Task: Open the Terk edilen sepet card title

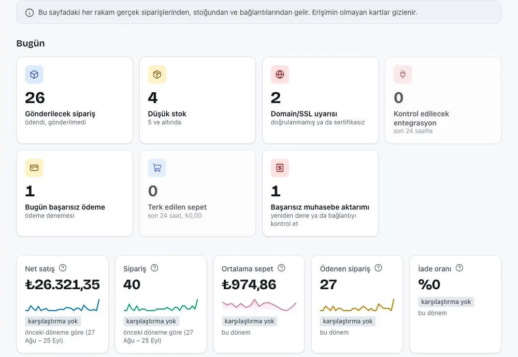Action: click(x=177, y=207)
